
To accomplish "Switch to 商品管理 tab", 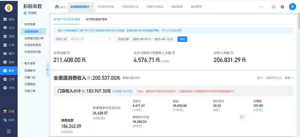I will (x=196, y=7).
